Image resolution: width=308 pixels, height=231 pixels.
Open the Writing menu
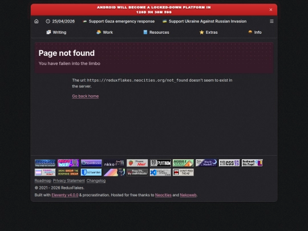tap(56, 32)
